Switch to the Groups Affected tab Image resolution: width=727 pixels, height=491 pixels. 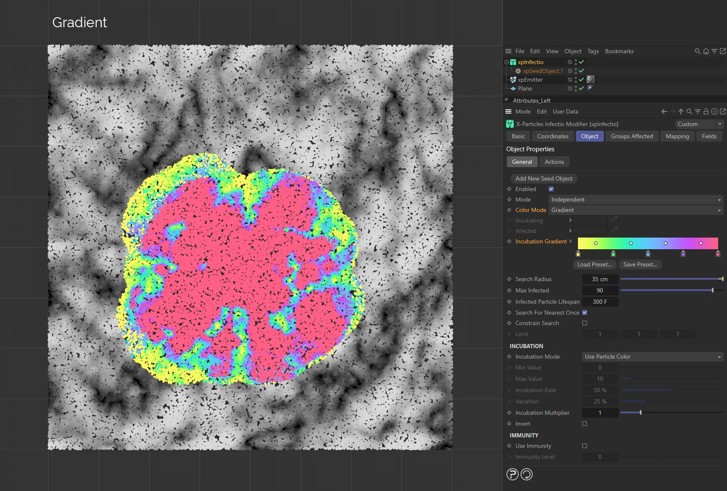(632, 136)
